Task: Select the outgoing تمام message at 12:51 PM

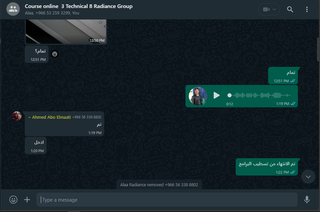Action: 283,76
